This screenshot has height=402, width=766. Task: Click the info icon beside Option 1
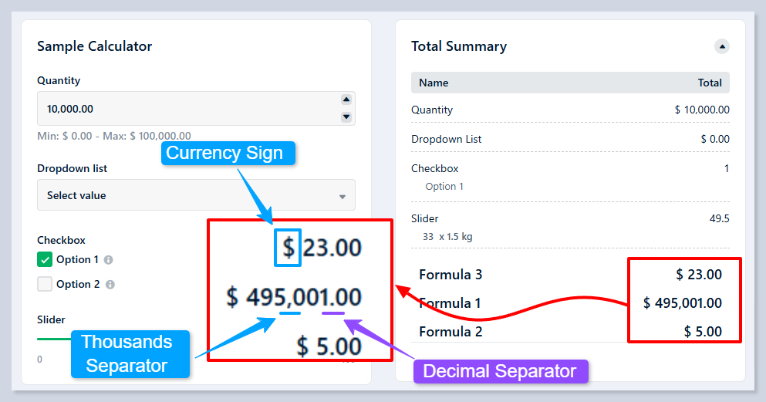click(109, 260)
